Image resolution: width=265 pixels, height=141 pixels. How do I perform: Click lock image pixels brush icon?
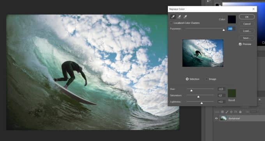(x=227, y=112)
